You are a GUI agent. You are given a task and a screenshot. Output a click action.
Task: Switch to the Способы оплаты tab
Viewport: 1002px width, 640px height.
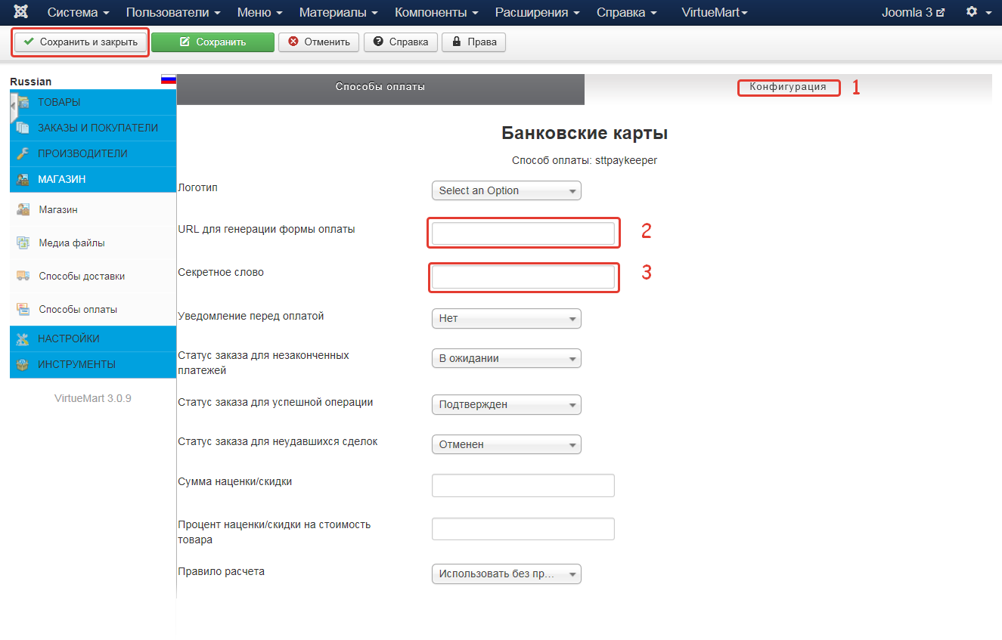pyautogui.click(x=380, y=88)
